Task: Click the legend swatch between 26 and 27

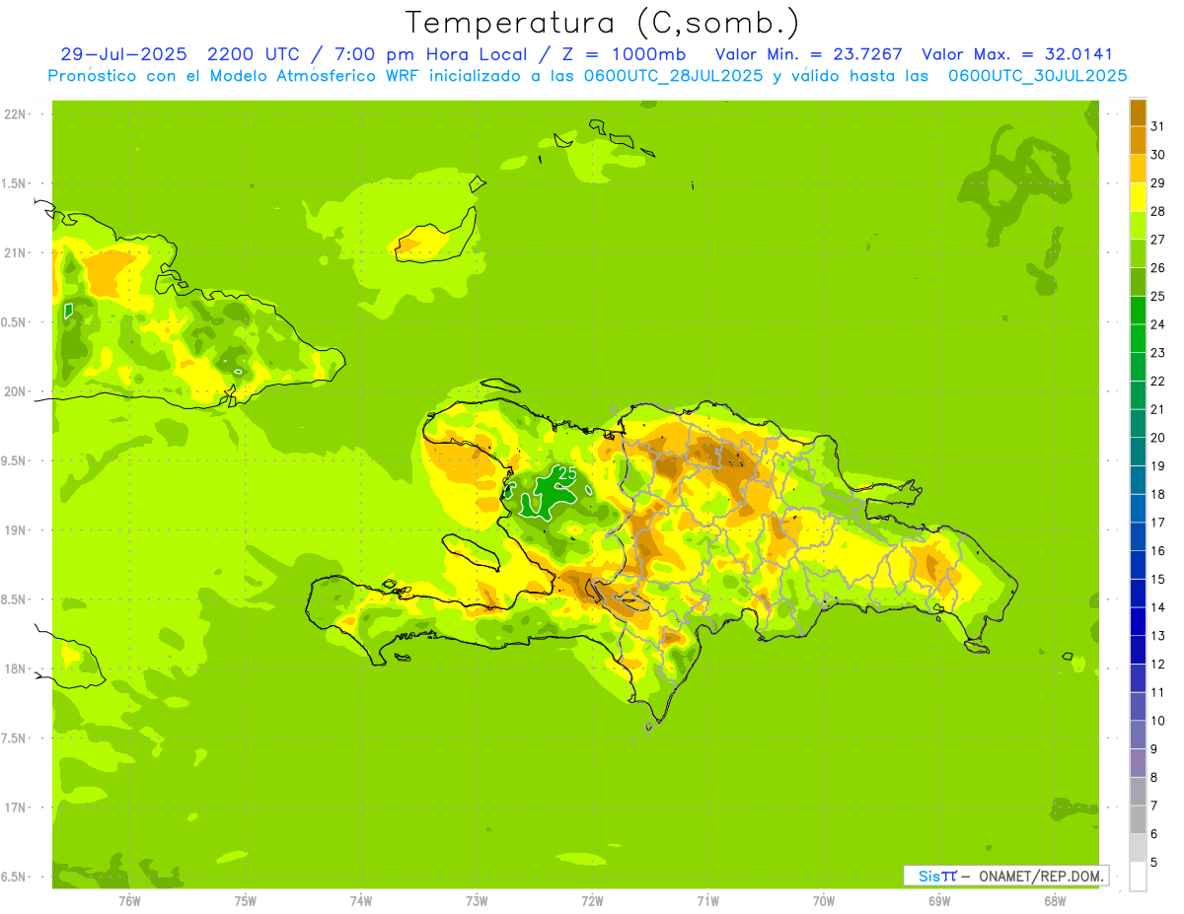Action: pyautogui.click(x=1138, y=253)
